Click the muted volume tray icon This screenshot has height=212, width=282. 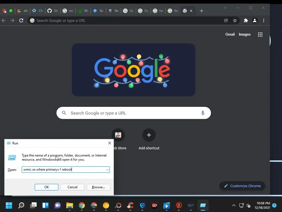click(248, 205)
